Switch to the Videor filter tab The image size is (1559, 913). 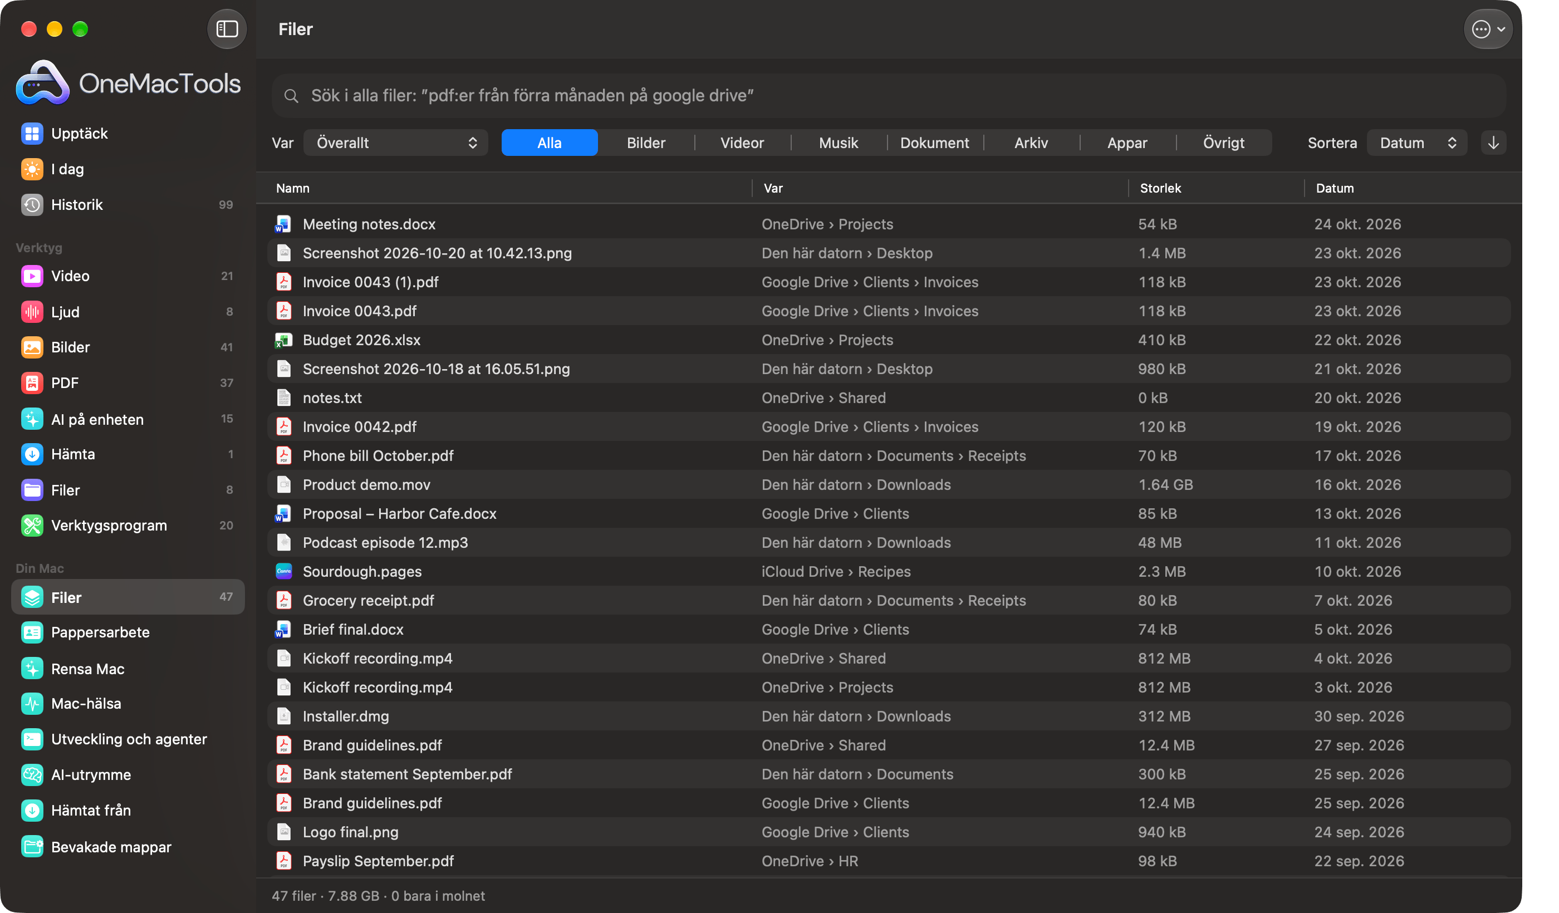pos(742,143)
